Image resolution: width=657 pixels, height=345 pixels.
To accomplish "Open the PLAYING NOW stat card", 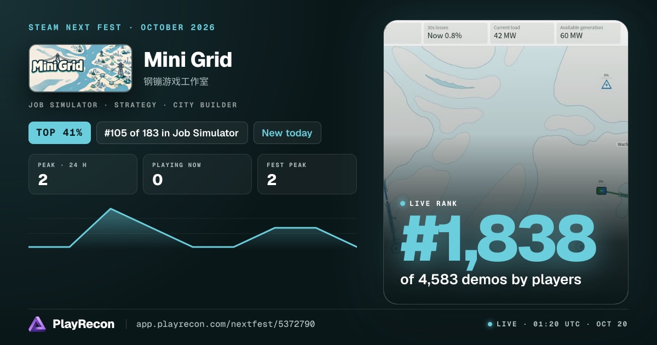I will tap(197, 174).
